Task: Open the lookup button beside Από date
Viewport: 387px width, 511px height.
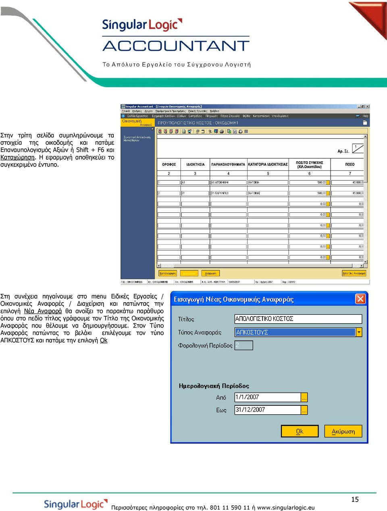Action: (304, 397)
